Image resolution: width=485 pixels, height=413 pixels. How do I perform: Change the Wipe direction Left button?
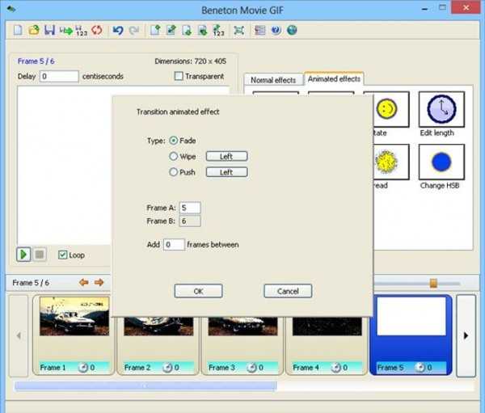(x=226, y=156)
